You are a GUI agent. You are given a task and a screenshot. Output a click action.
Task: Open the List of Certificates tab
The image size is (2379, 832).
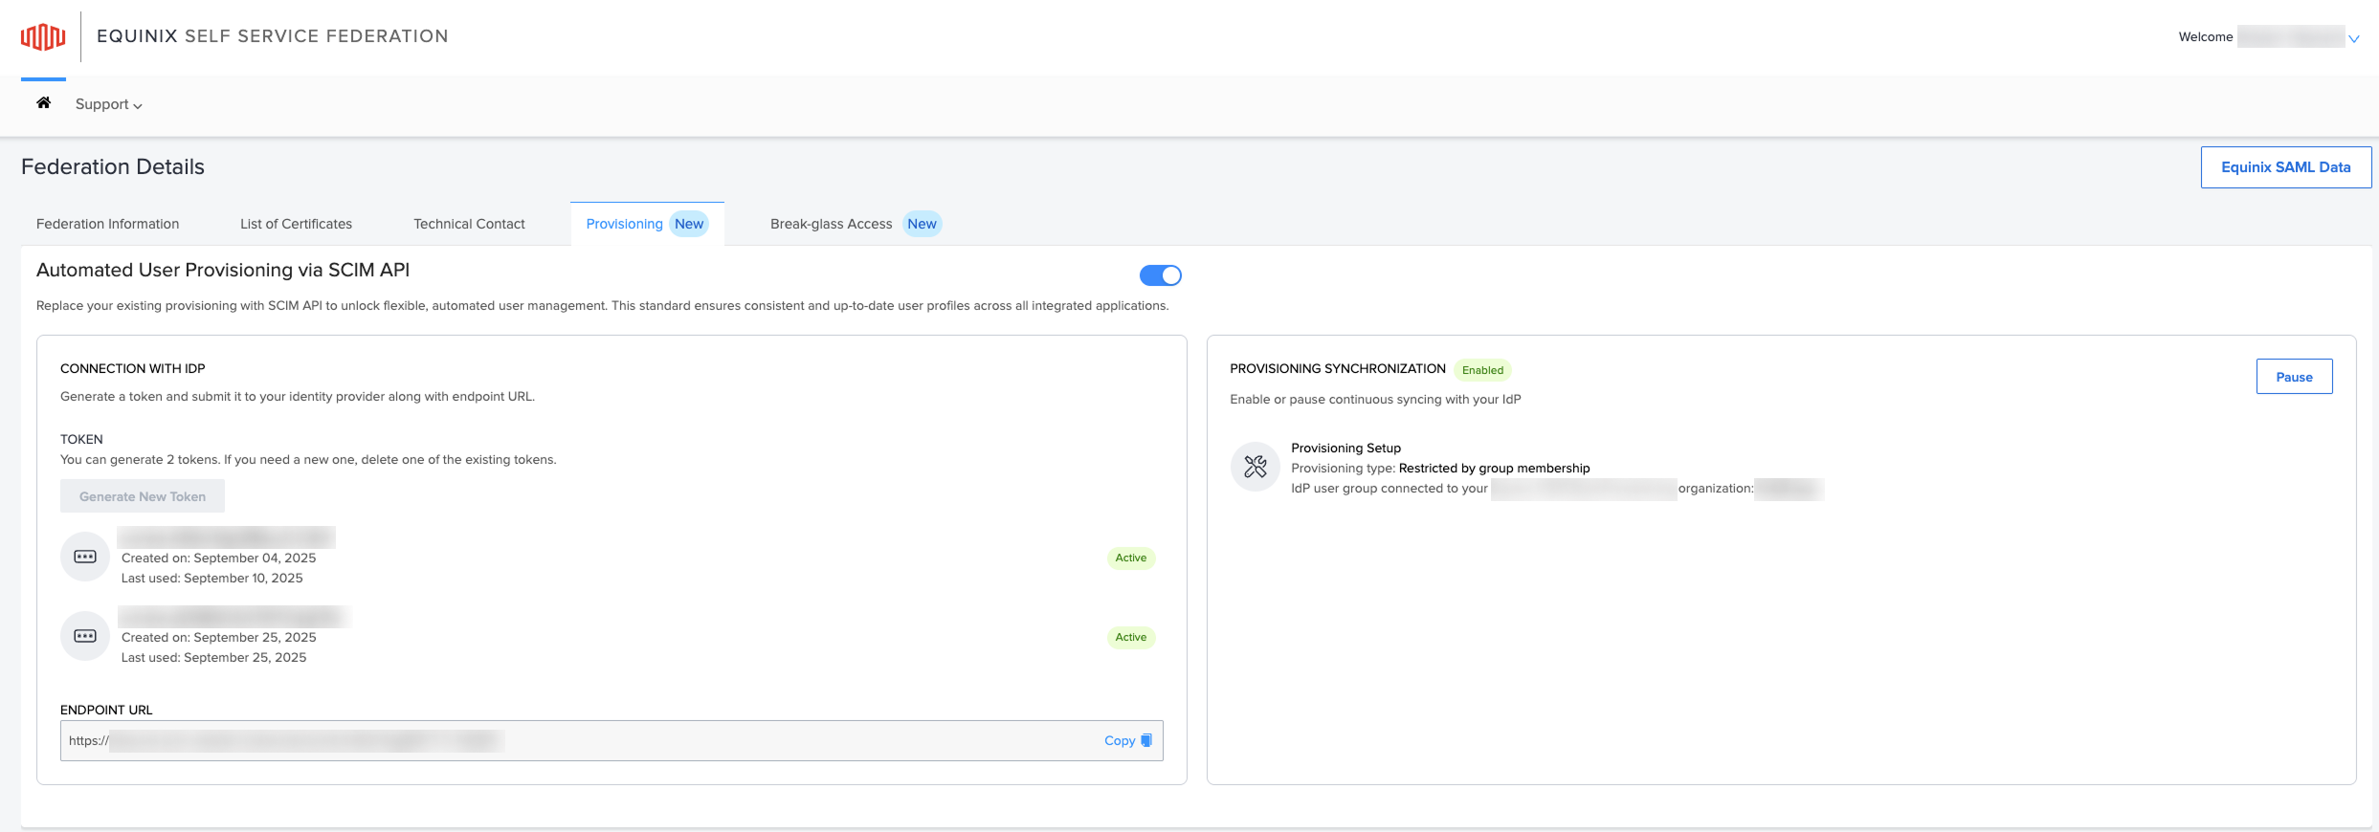pyautogui.click(x=296, y=224)
